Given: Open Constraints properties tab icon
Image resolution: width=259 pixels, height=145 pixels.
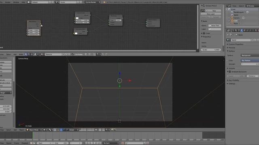Looking at the screenshot, I should (247, 31).
